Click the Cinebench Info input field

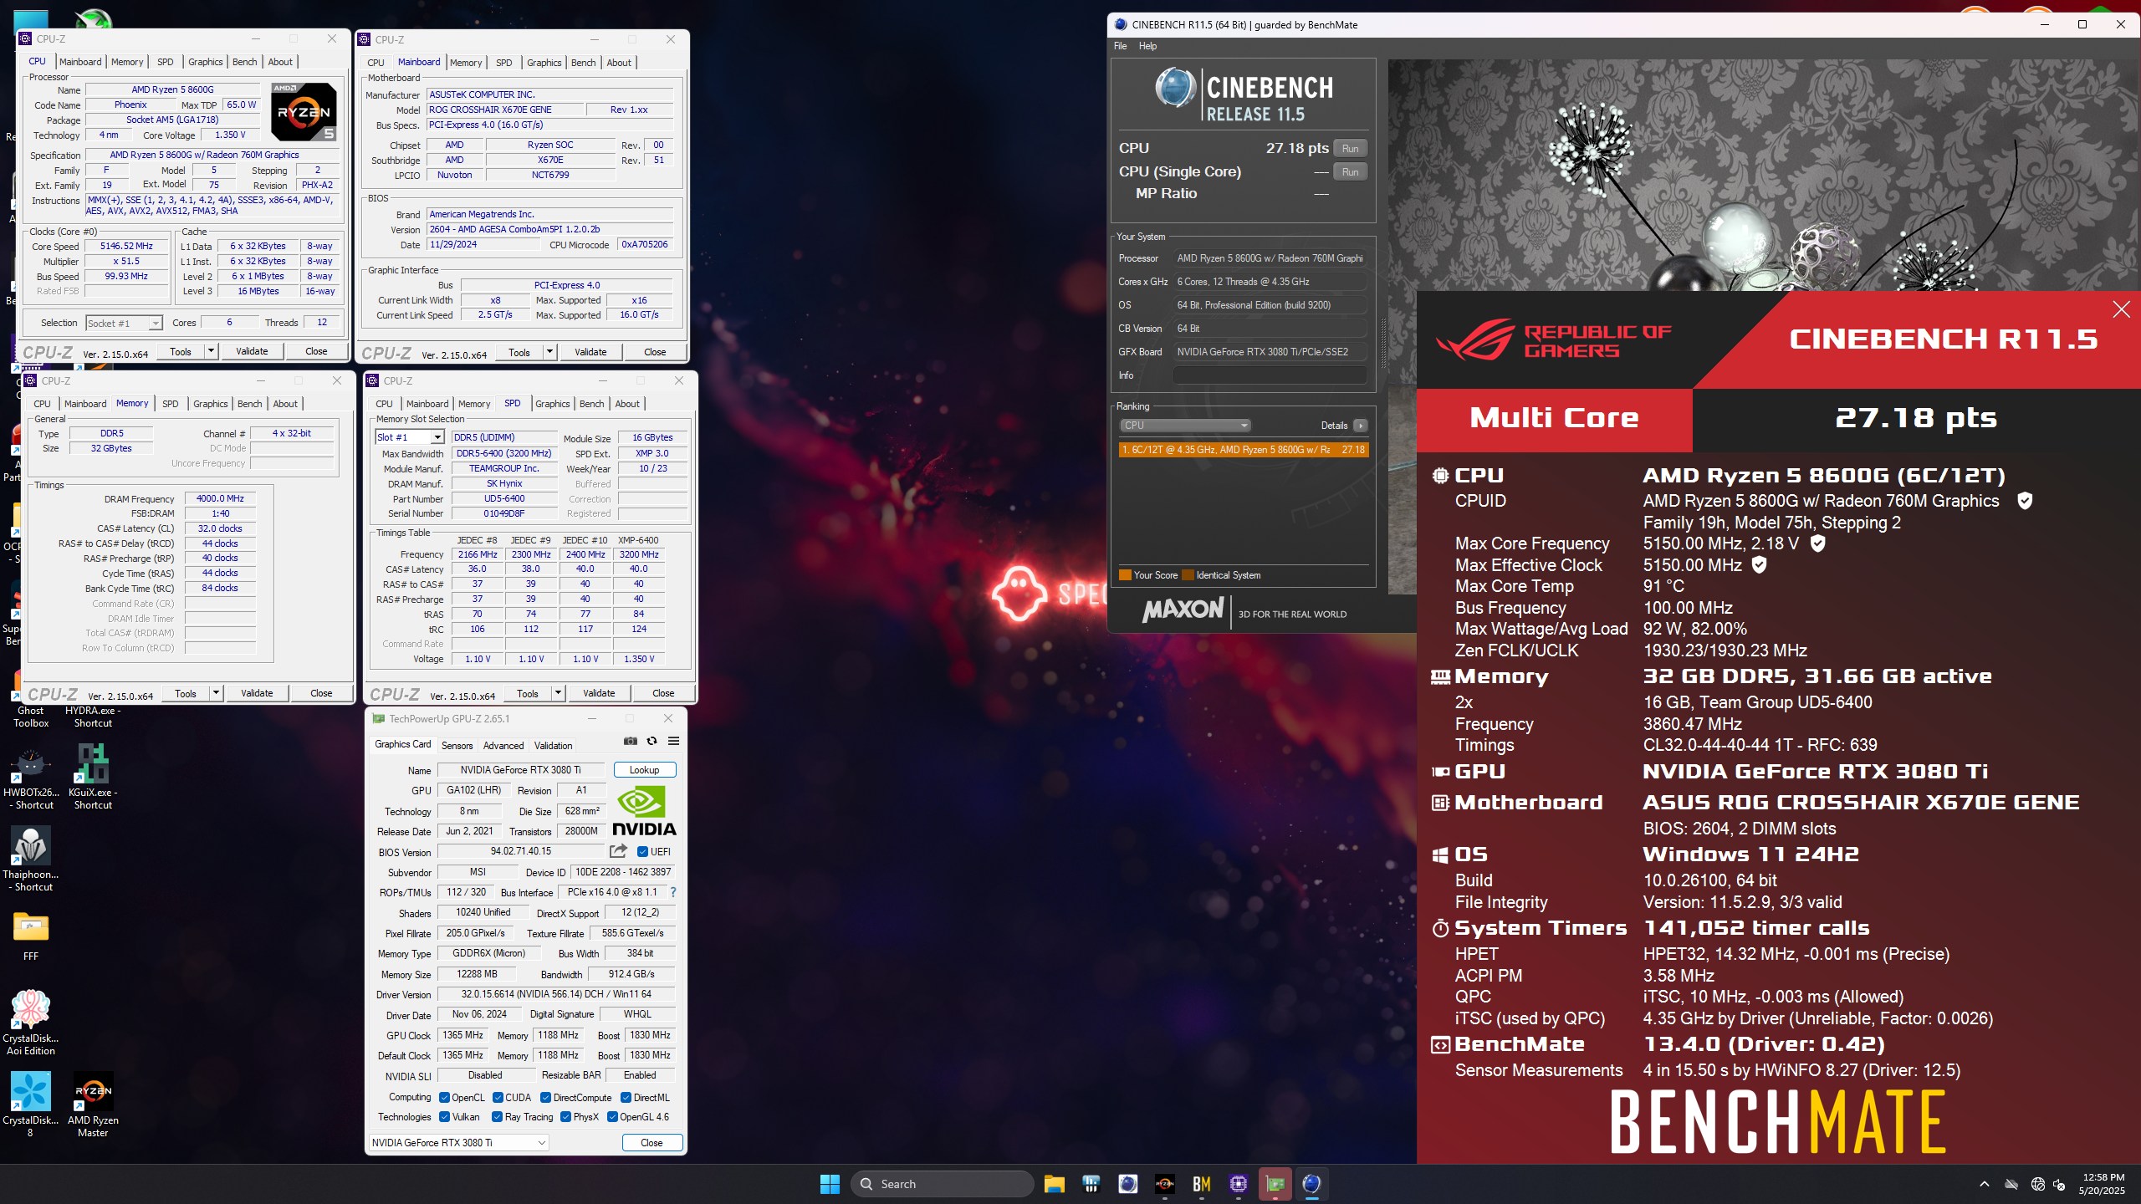click(1270, 375)
